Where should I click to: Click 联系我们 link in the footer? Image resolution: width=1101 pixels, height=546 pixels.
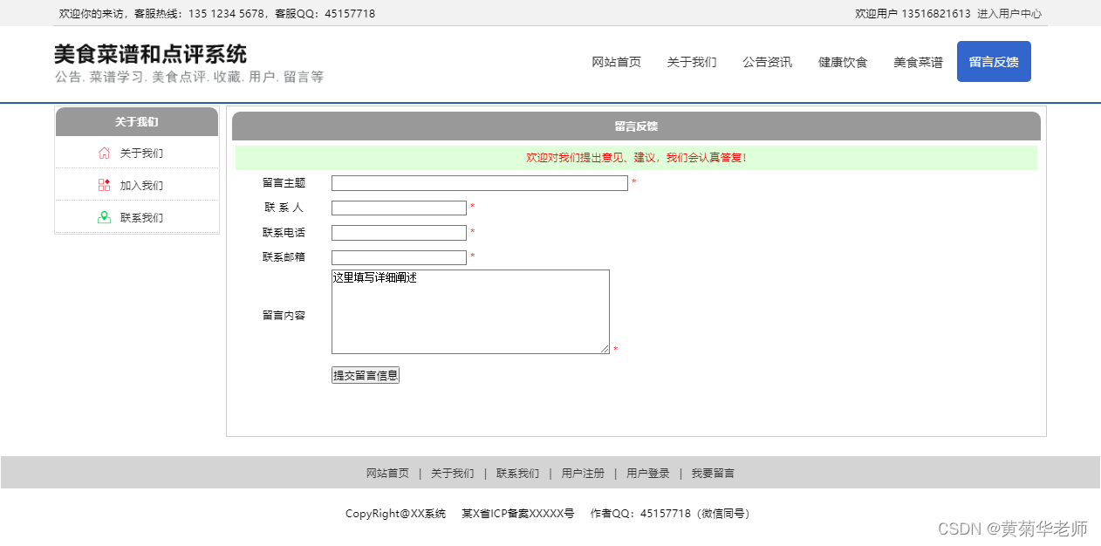[x=517, y=473]
